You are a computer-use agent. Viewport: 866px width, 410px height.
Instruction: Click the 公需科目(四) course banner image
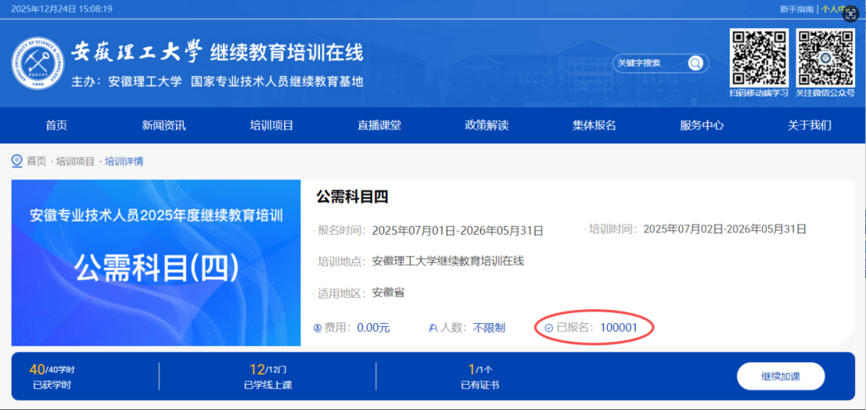(156, 263)
